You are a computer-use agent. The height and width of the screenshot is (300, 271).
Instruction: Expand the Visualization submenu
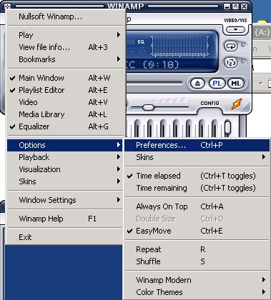point(65,169)
